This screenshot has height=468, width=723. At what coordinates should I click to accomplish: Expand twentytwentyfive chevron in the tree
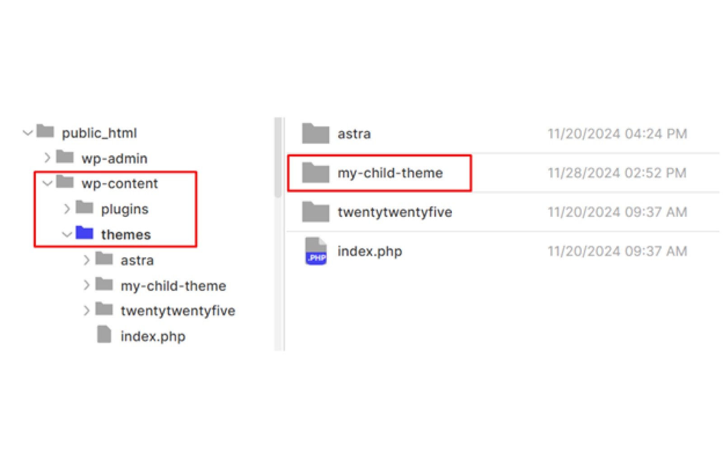(x=86, y=310)
